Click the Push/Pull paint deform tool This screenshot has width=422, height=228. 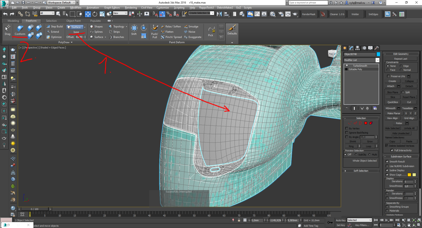pos(155,31)
